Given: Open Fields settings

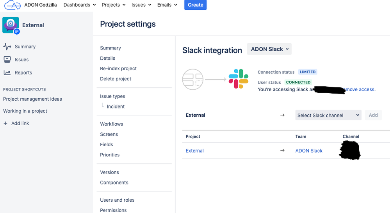Looking at the screenshot, I should point(107,144).
